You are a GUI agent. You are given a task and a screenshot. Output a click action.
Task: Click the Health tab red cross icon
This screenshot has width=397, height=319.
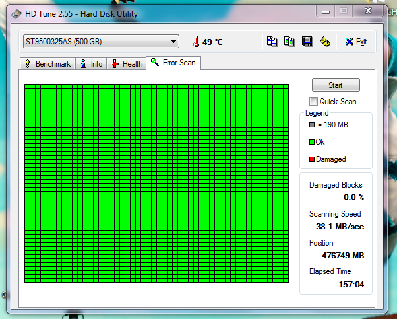pos(115,64)
